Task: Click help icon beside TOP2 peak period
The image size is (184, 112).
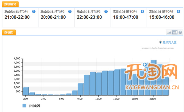Action: pyautogui.click(x=70, y=12)
